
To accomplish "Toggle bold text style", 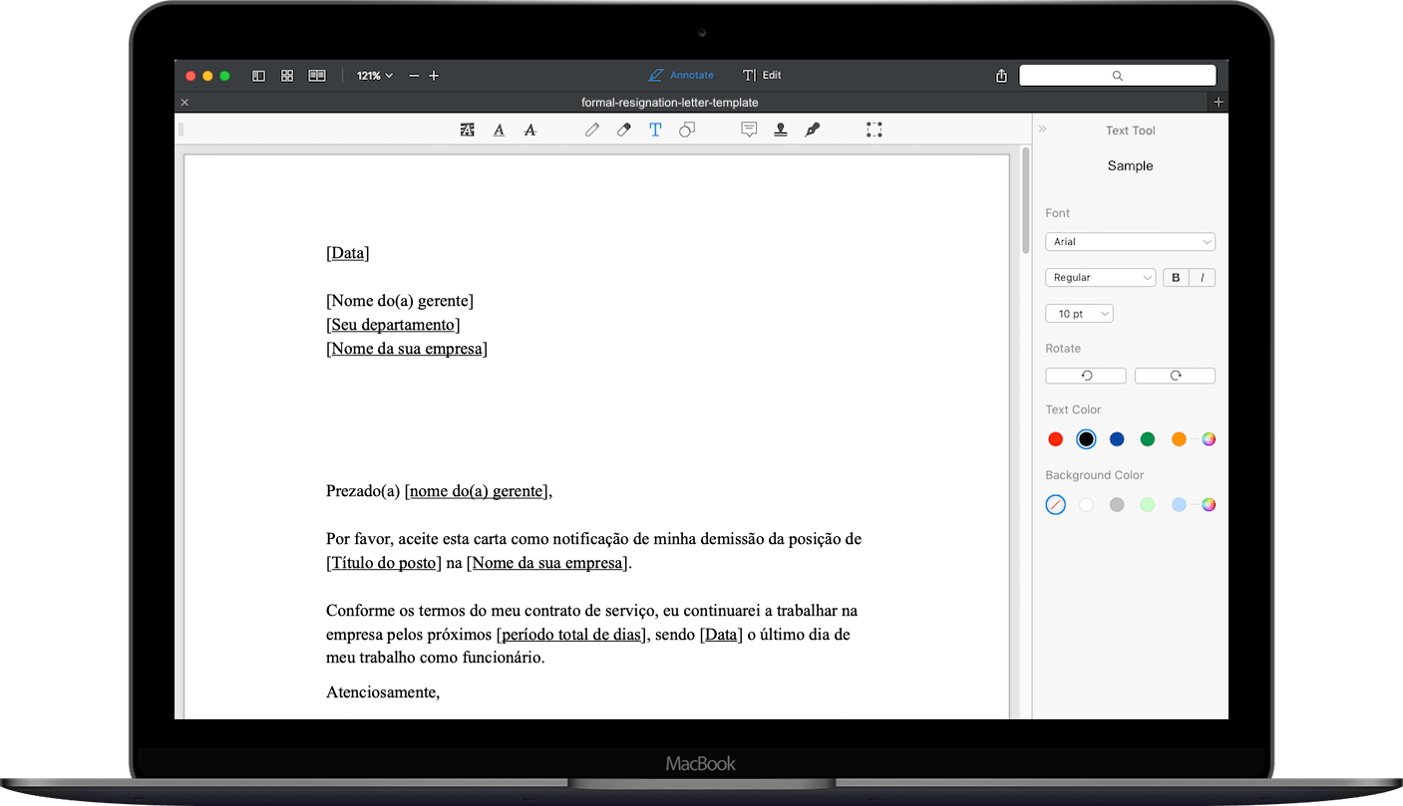I will [x=1176, y=278].
